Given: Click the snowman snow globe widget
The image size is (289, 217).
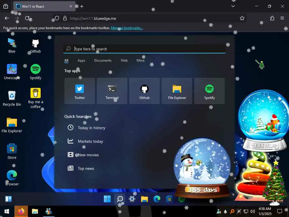Looking at the screenshot, I should pyautogui.click(x=202, y=168).
